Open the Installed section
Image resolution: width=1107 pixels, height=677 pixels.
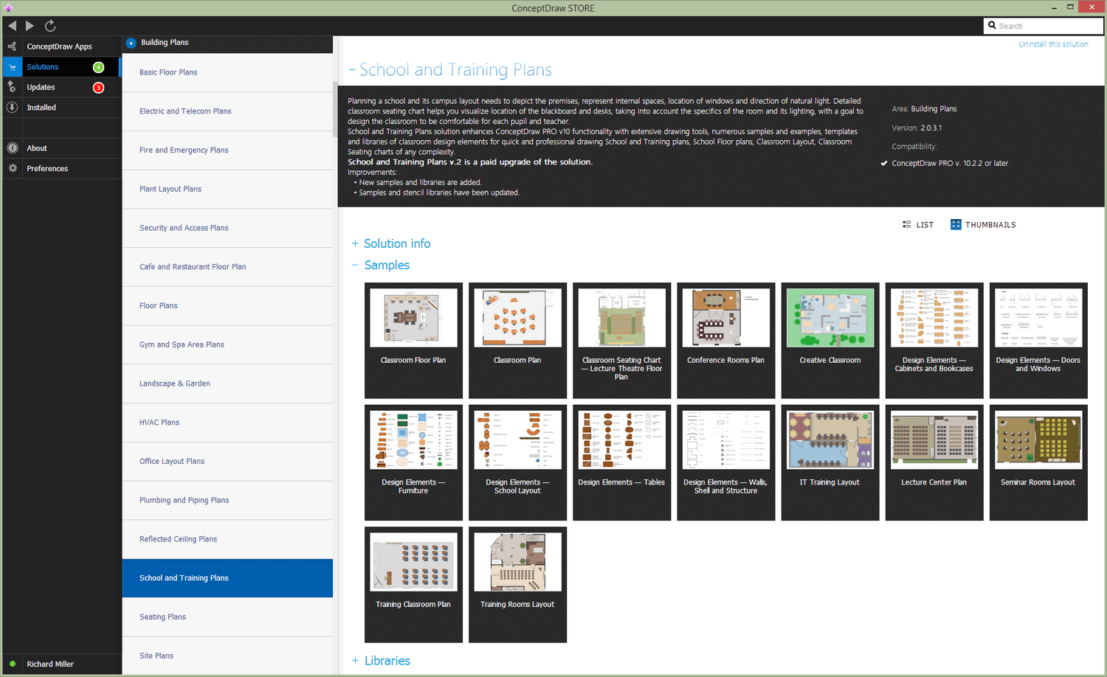(41, 108)
